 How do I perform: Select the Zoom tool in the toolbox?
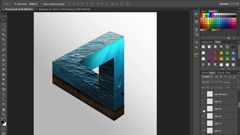click(3, 114)
